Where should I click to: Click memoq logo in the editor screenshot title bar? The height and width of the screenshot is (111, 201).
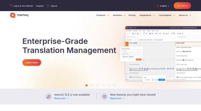(x=129, y=28)
